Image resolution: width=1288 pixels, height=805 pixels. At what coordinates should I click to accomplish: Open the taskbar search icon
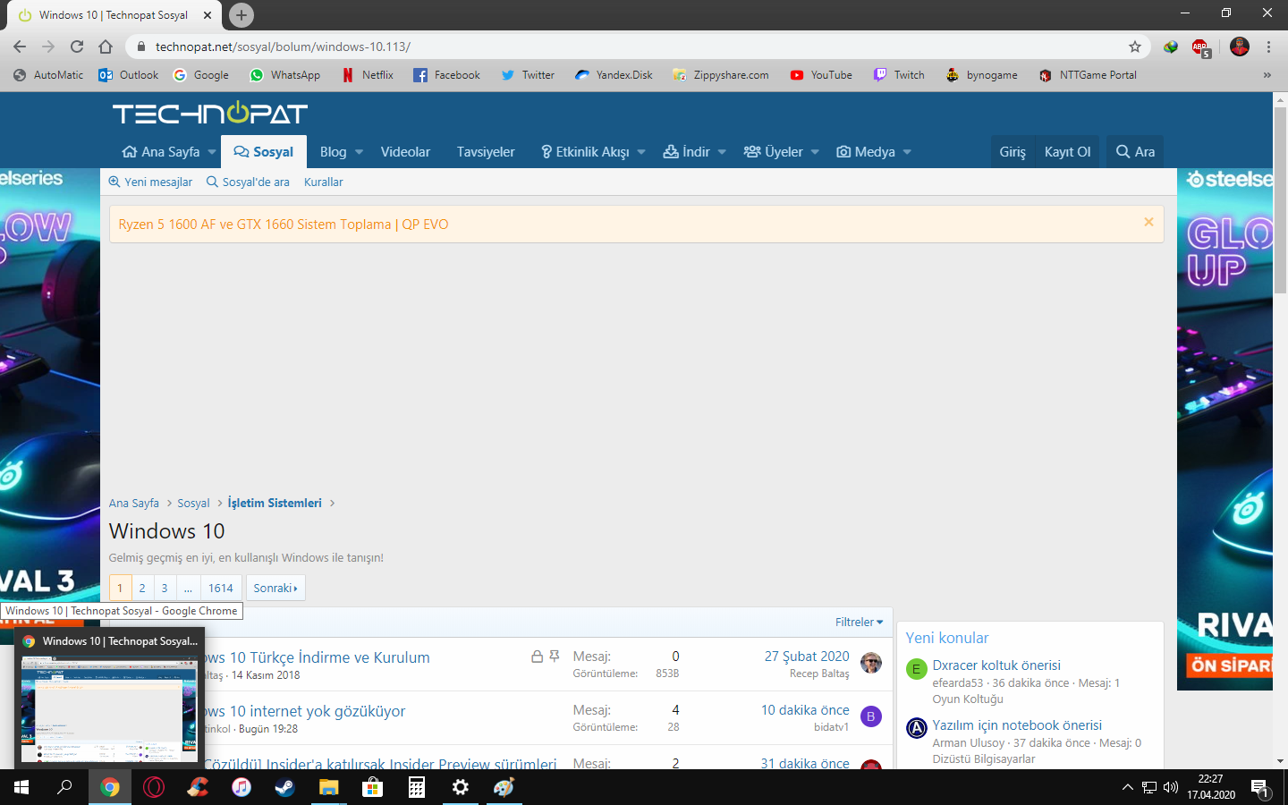(x=64, y=787)
